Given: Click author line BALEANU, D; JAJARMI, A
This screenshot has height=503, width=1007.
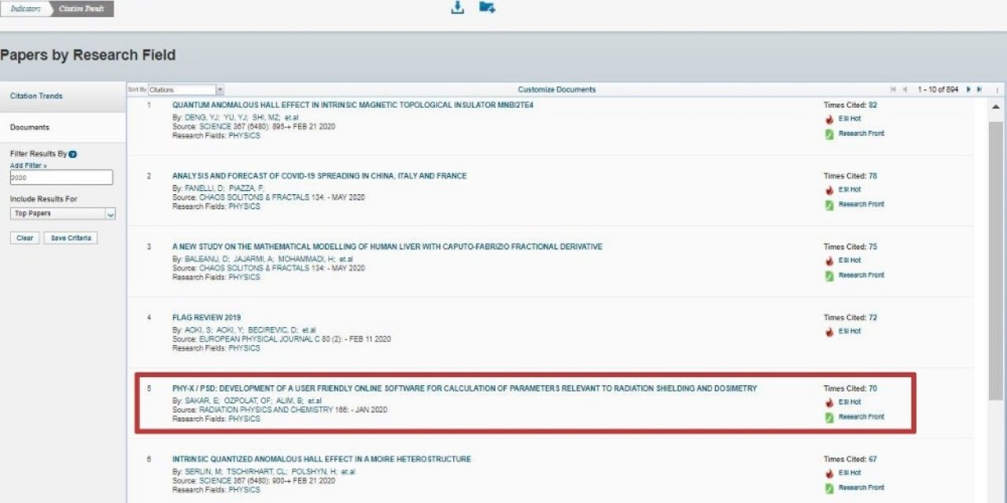Looking at the screenshot, I should pos(263,259).
